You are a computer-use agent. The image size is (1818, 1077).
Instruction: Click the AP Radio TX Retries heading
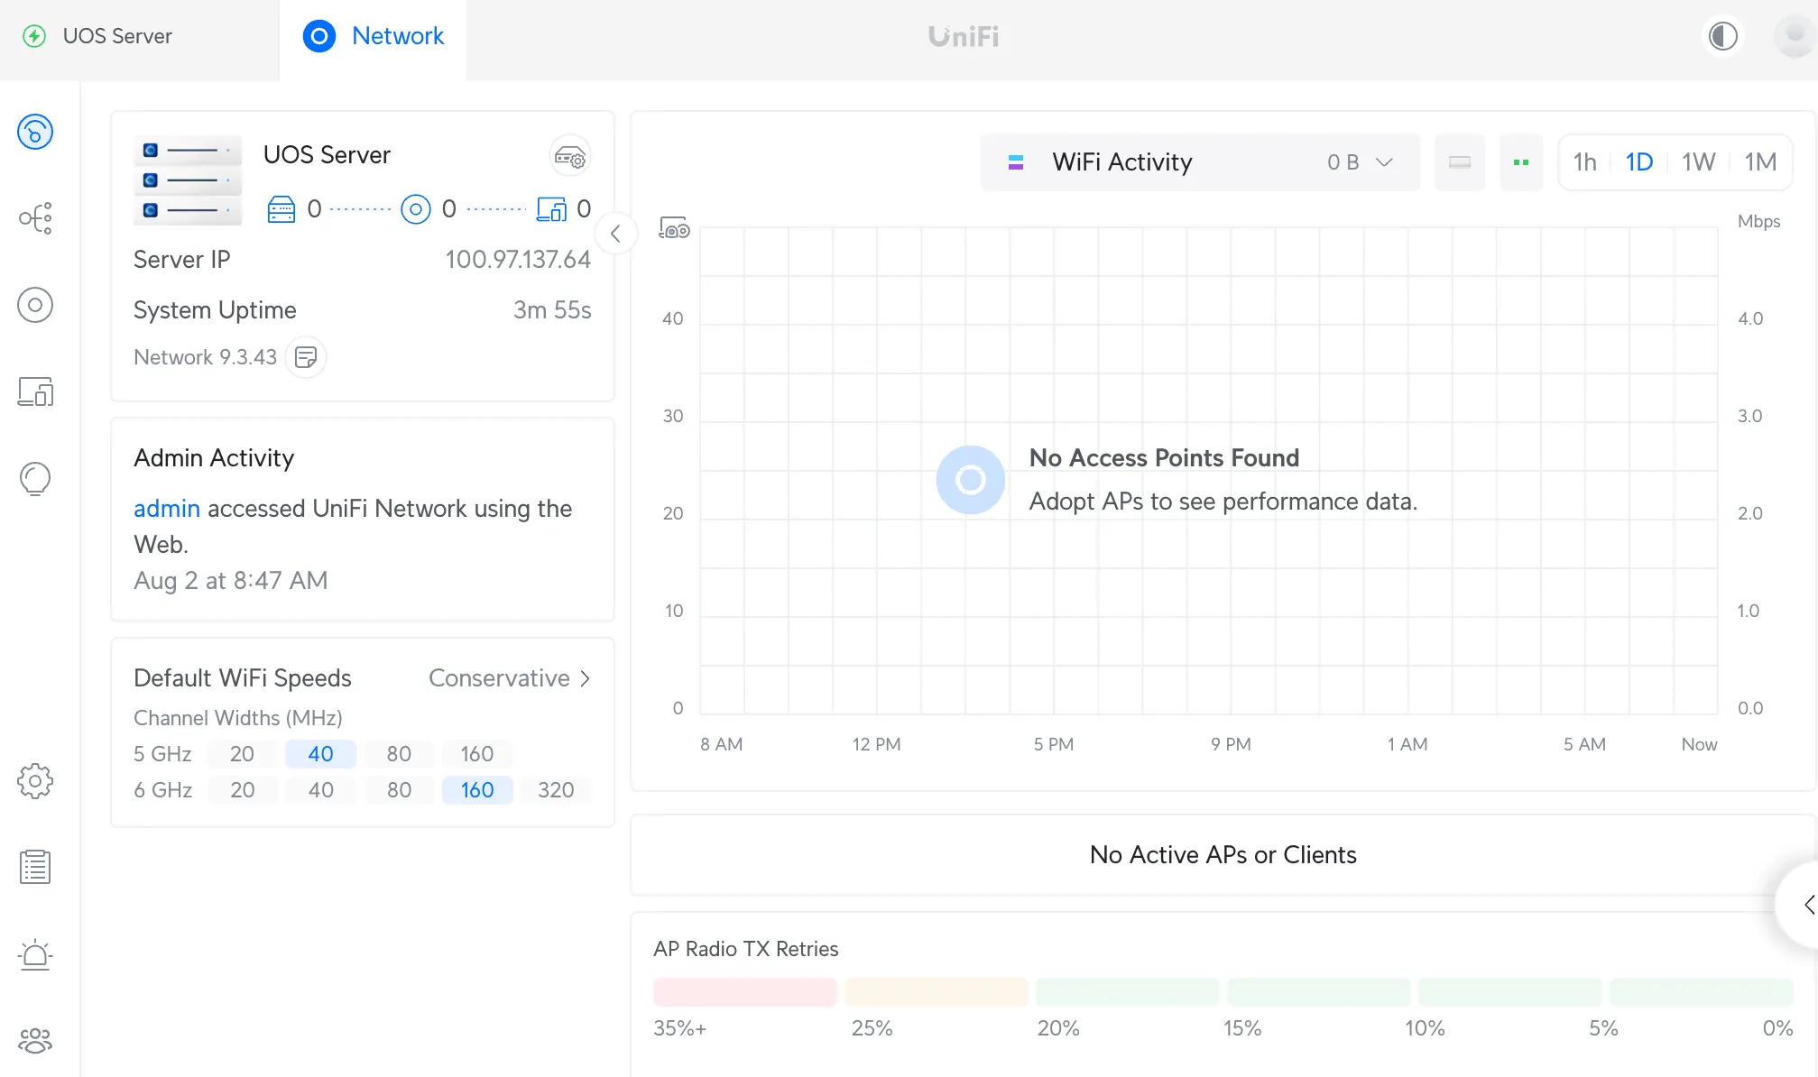coord(746,949)
